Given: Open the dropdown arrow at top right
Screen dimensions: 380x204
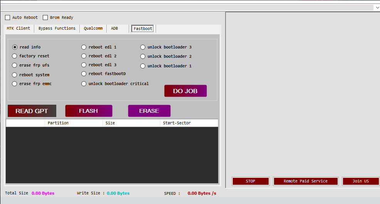Looking at the screenshot, I should [x=376, y=8].
